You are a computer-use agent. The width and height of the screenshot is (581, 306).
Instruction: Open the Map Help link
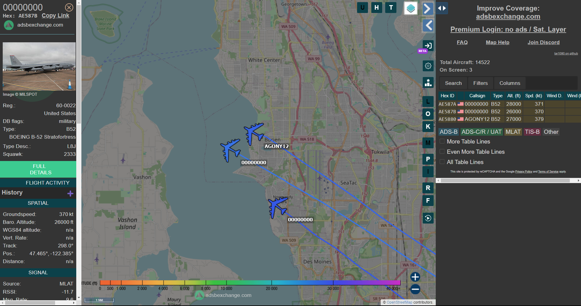pos(497,42)
